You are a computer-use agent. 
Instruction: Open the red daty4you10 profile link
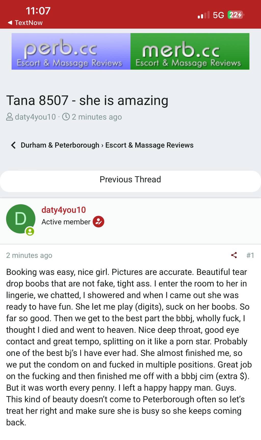[x=63, y=210]
